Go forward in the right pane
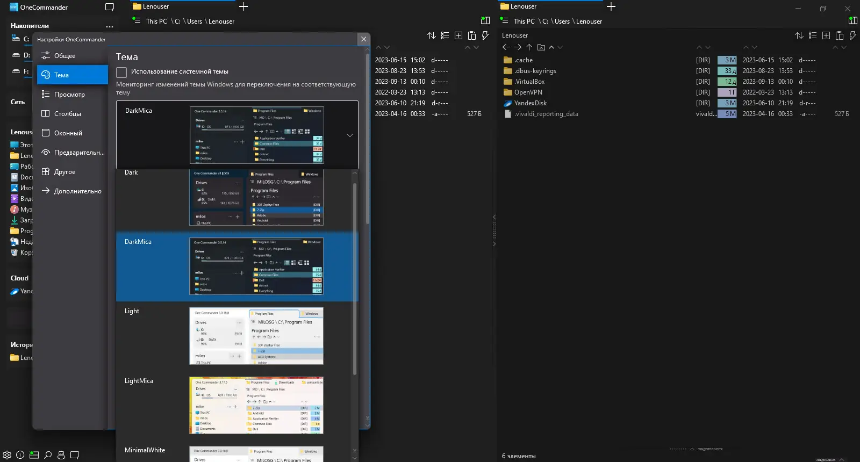This screenshot has width=860, height=462. pos(518,47)
